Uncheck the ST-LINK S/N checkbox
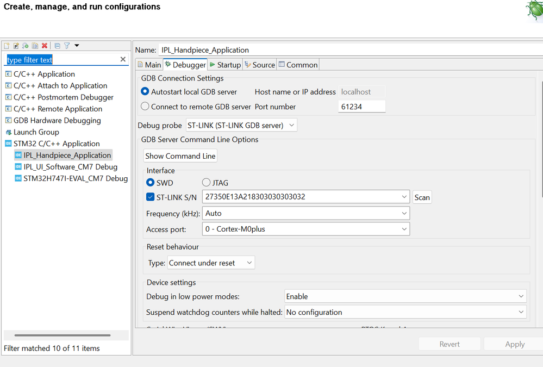The width and height of the screenshot is (543, 367). pyautogui.click(x=151, y=197)
